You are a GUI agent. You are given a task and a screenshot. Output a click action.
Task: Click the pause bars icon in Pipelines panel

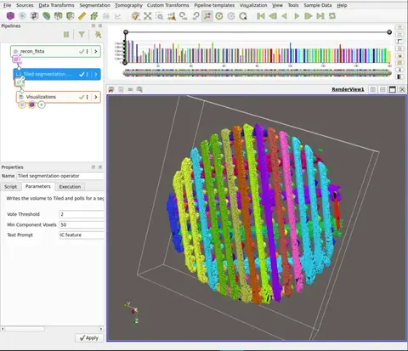coord(66,35)
